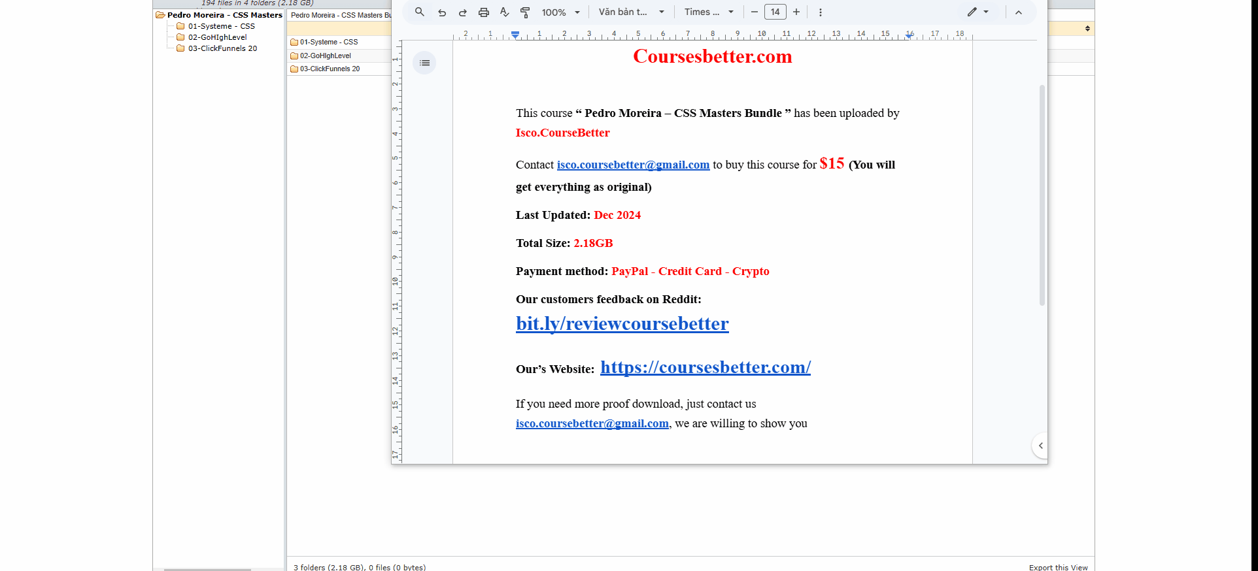This screenshot has height=571, width=1258.
Task: Click the 01-Systeme folder icon in file list
Action: click(294, 42)
